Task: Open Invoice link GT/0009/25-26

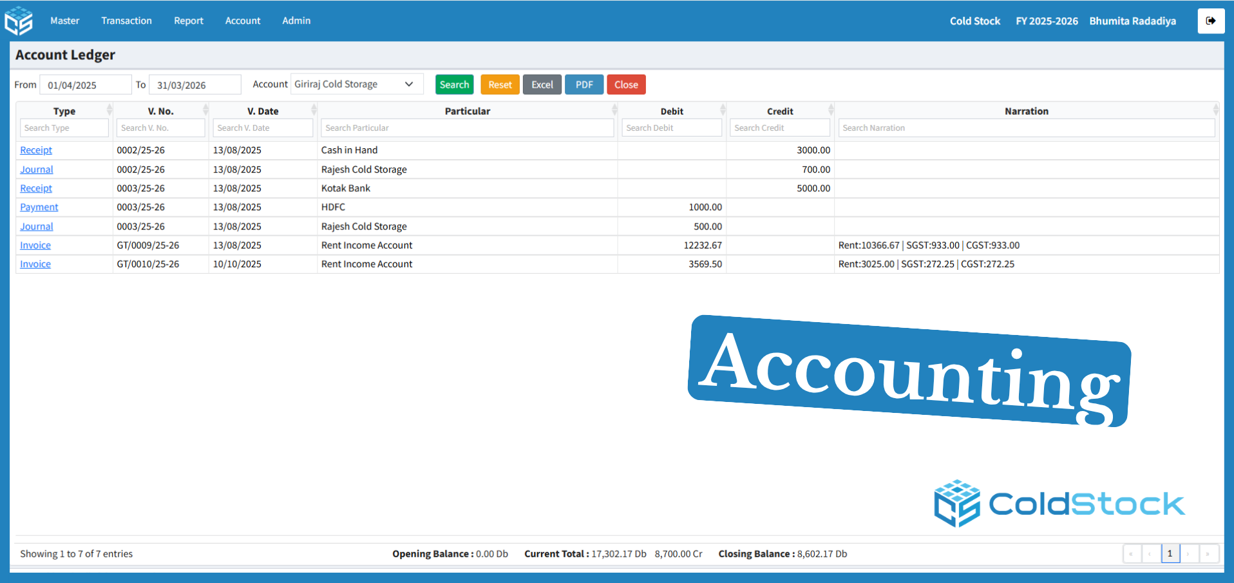Action: 35,245
